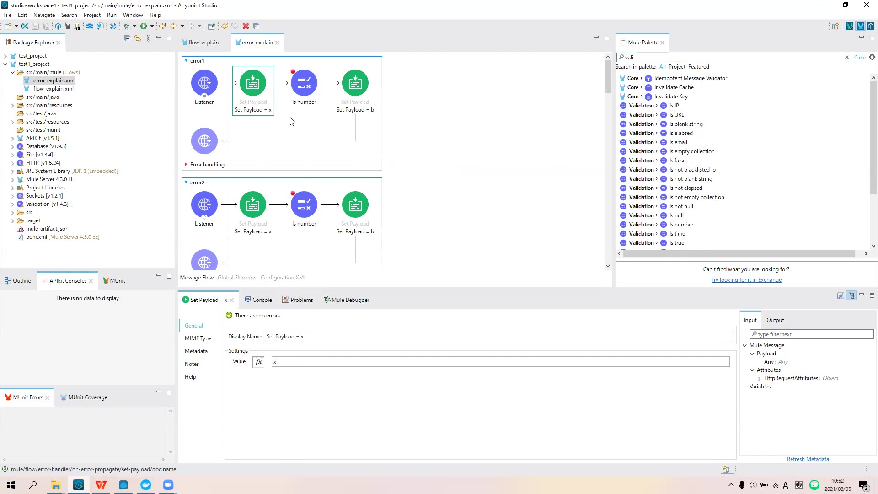
Task: Click the Listener icon in error1 flow
Action: click(204, 82)
